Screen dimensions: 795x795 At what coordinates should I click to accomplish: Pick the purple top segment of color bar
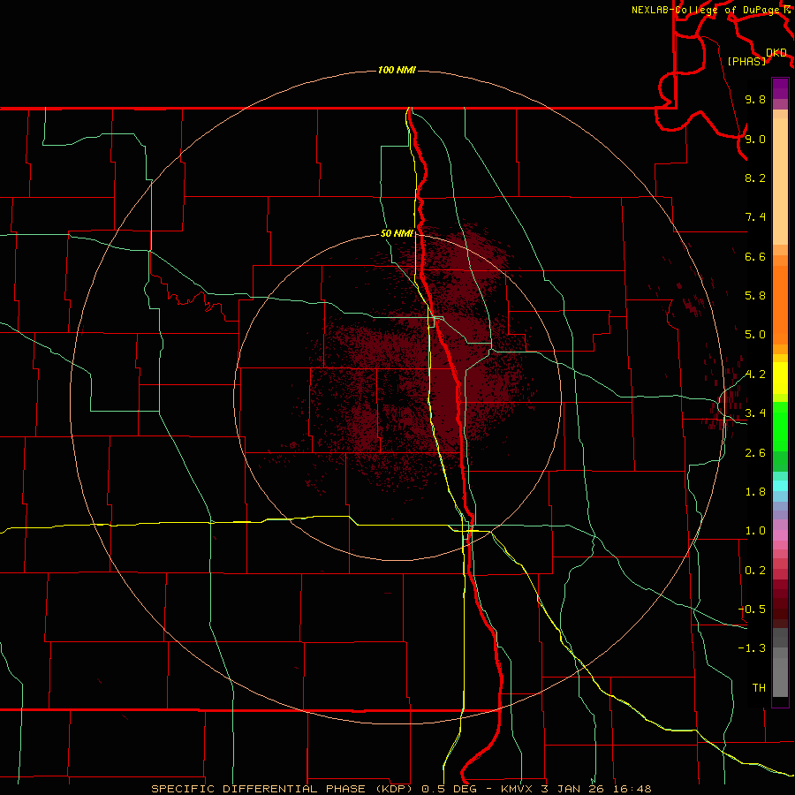point(780,88)
